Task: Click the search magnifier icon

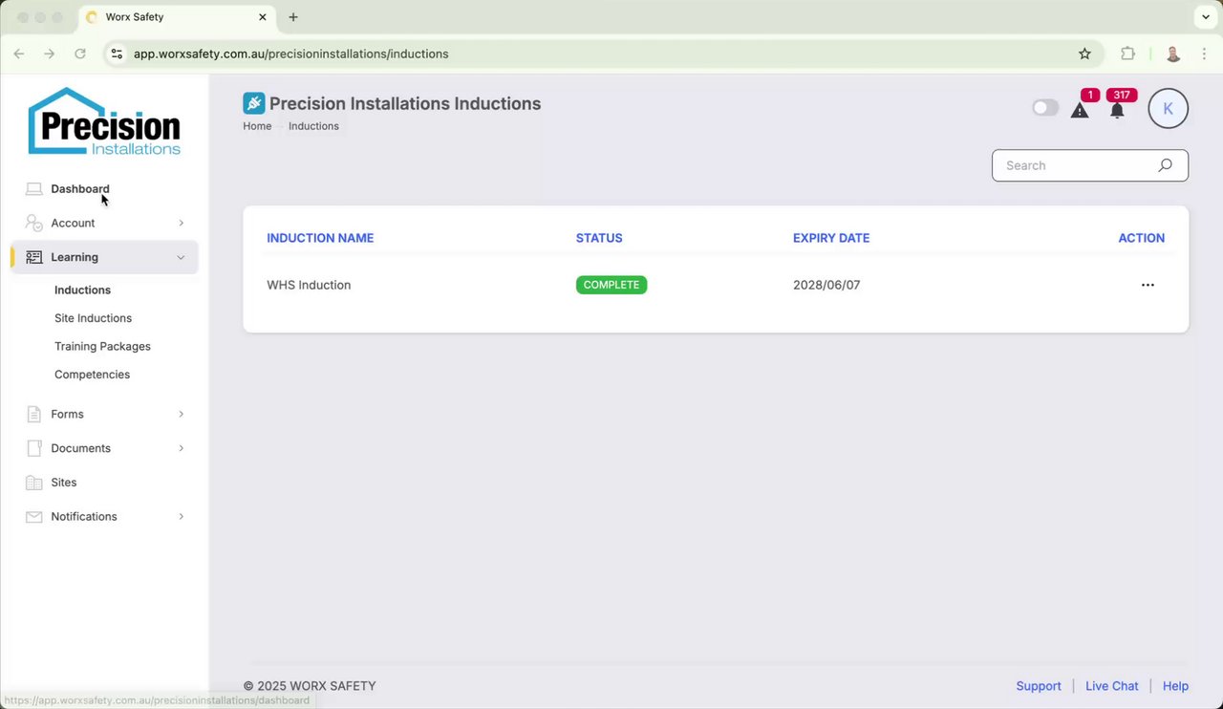Action: point(1165,165)
